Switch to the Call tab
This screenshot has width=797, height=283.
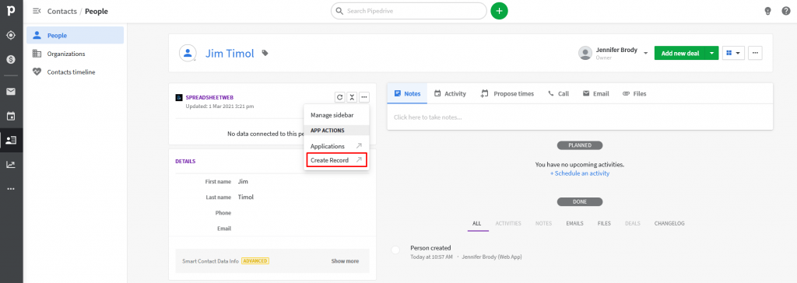click(x=558, y=93)
